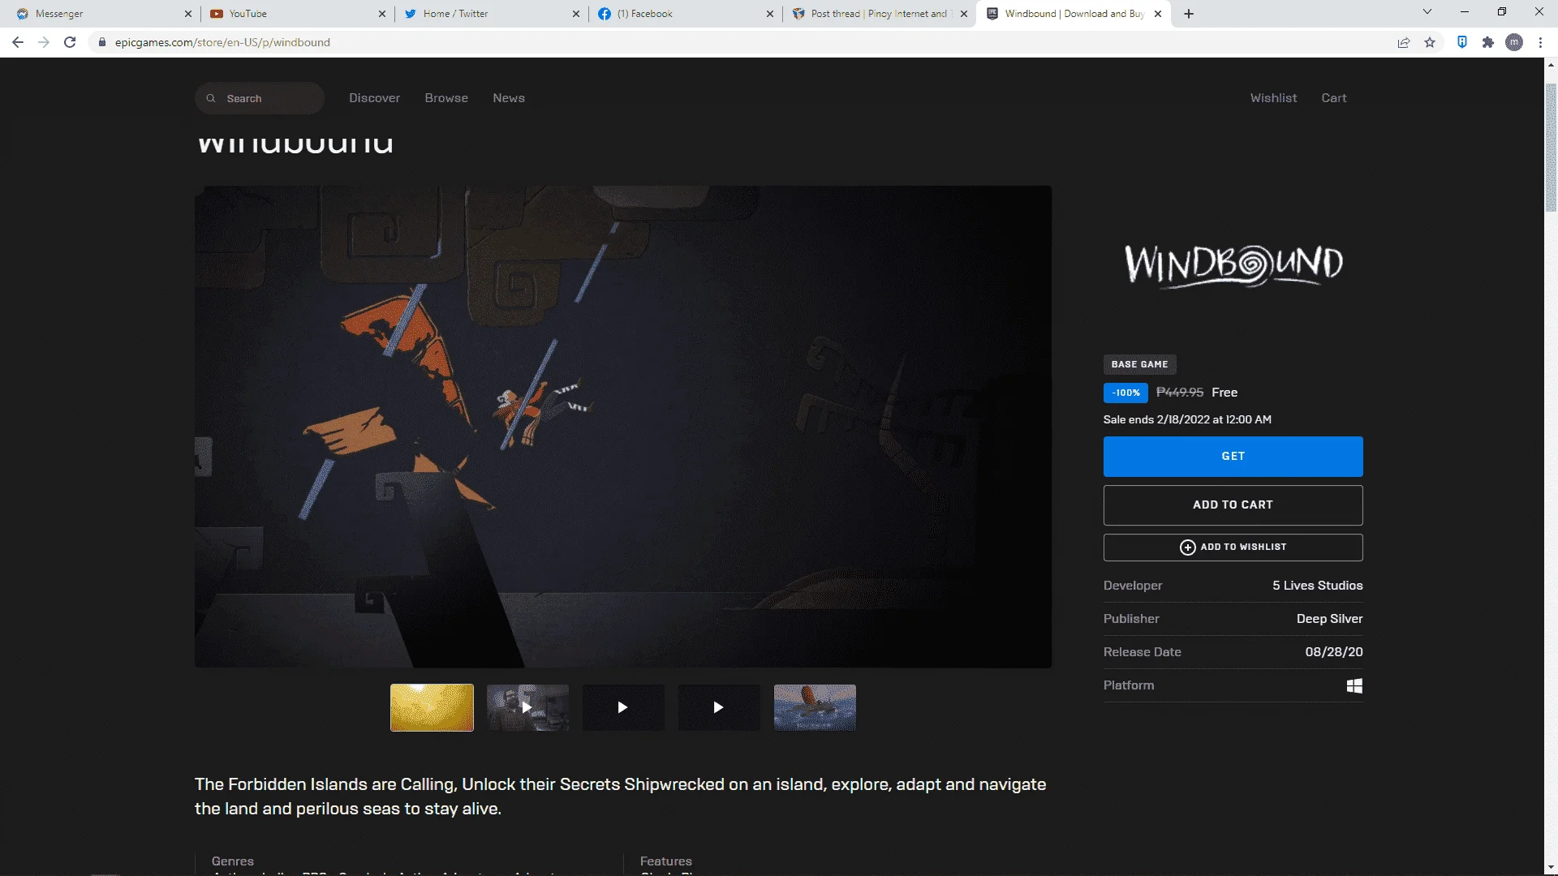Close the Messenger tab
This screenshot has width=1558, height=876.
(188, 14)
